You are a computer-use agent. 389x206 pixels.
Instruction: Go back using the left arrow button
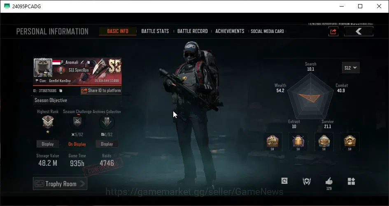coord(359,32)
